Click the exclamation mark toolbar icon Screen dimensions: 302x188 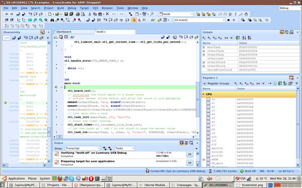pos(236,14)
